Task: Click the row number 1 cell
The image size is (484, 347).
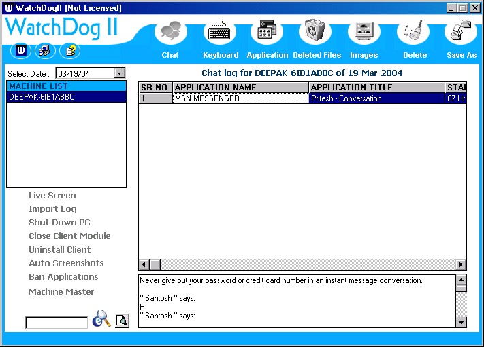Action: 155,98
